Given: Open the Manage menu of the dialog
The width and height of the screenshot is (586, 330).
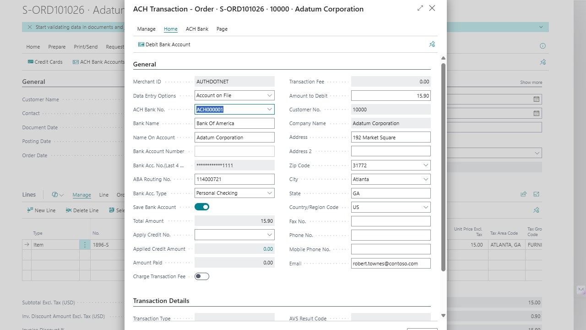Looking at the screenshot, I should tap(146, 29).
